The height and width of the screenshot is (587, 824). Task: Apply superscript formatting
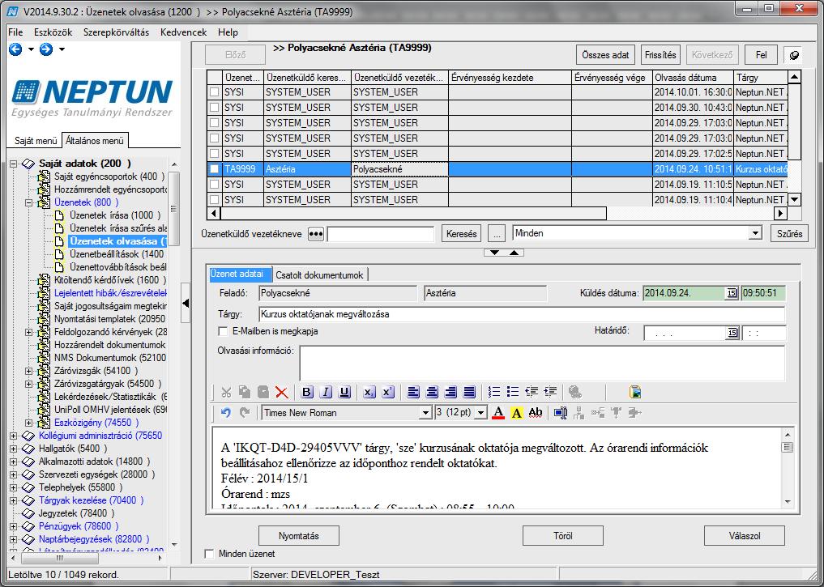coord(388,392)
